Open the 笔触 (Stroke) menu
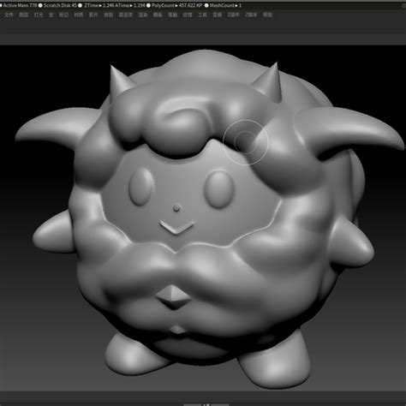The image size is (406, 406). click(x=172, y=15)
